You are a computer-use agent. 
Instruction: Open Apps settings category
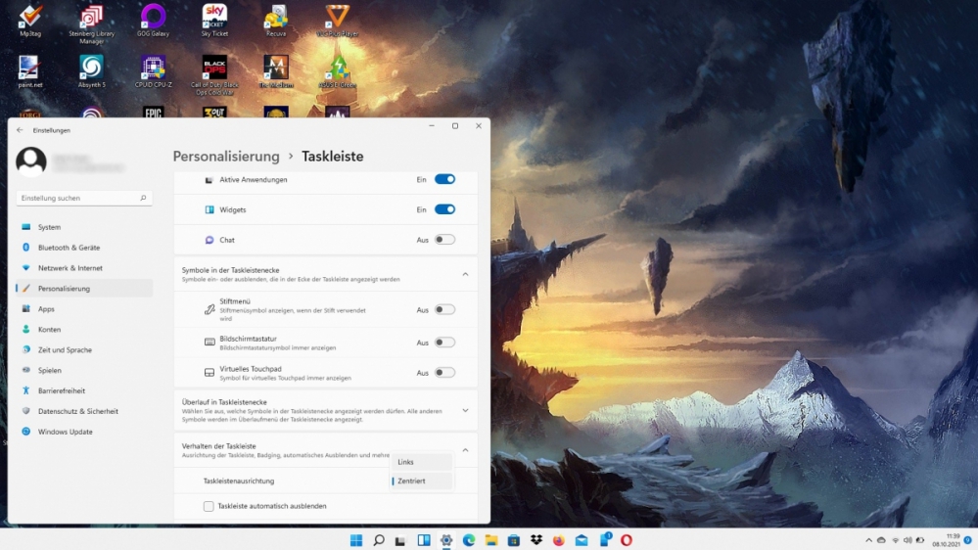[84, 308]
